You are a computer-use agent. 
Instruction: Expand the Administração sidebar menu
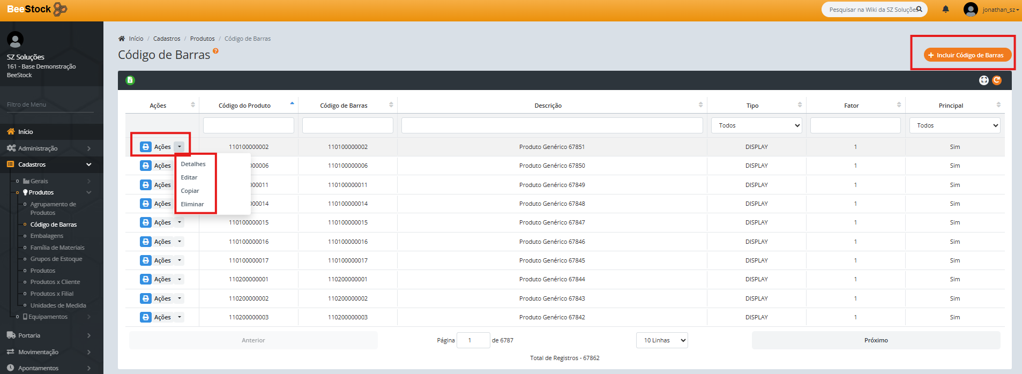click(48, 148)
